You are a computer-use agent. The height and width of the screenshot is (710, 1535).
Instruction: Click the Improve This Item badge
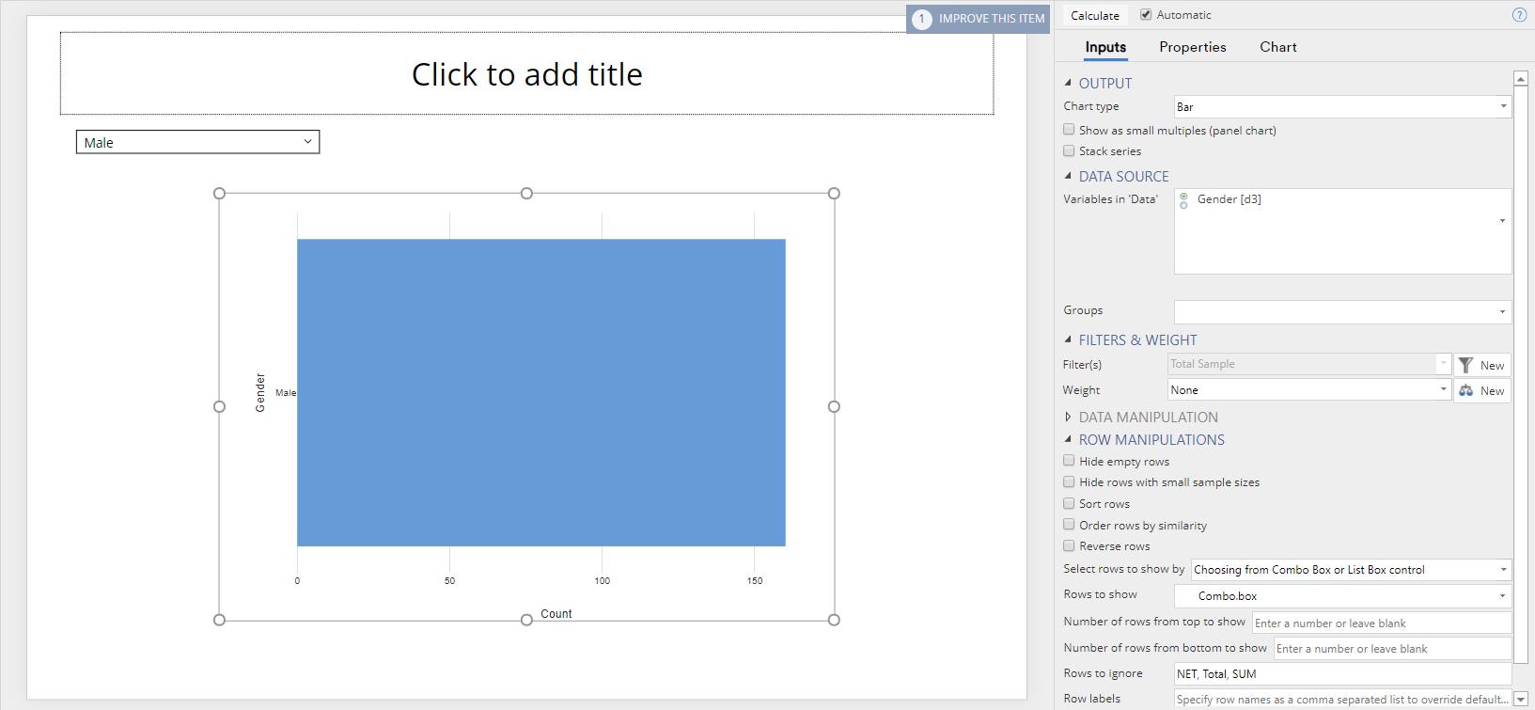tap(978, 19)
